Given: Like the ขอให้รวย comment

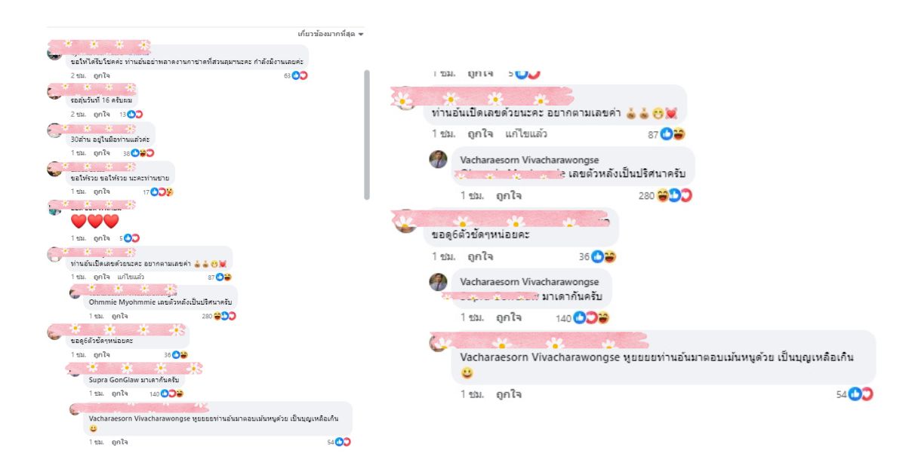Looking at the screenshot, I should point(102,192).
